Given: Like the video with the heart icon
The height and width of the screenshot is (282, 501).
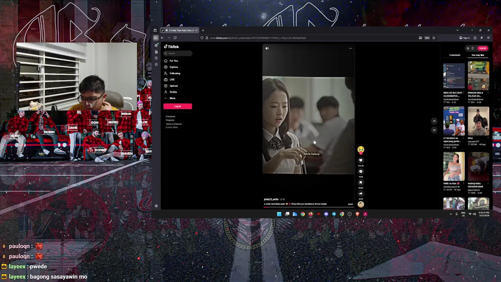Looking at the screenshot, I should click(x=360, y=160).
